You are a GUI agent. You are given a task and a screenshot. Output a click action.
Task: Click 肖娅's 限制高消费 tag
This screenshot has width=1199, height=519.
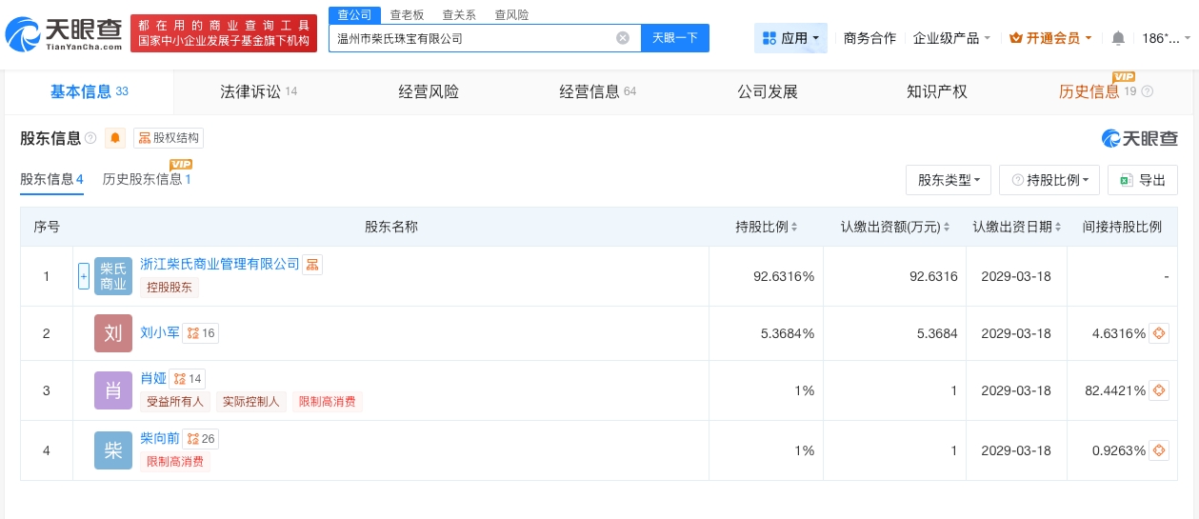click(x=328, y=402)
